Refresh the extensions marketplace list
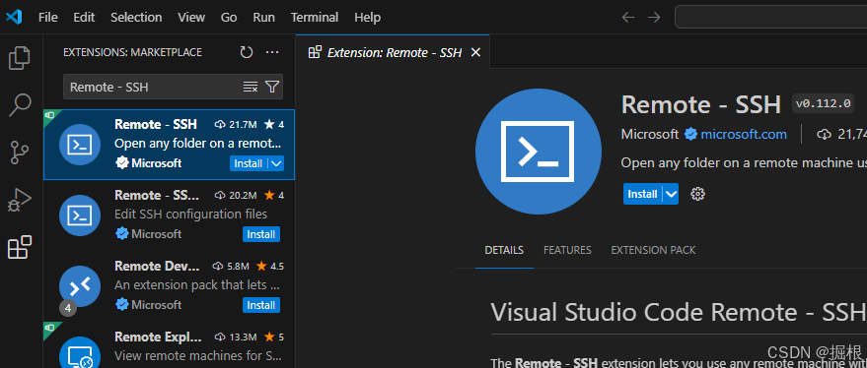Image resolution: width=867 pixels, height=368 pixels. [x=246, y=52]
